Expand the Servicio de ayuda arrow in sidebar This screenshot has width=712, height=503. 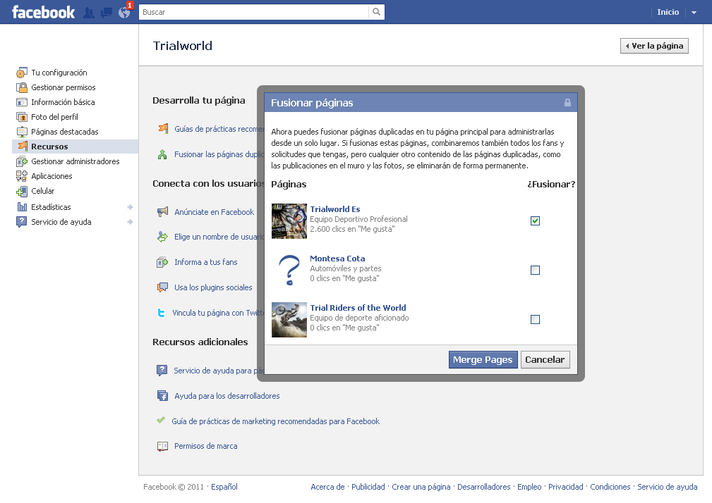[x=130, y=222]
